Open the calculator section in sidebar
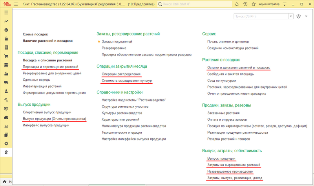Viewport: 314px width, 186px height. tap(6, 47)
